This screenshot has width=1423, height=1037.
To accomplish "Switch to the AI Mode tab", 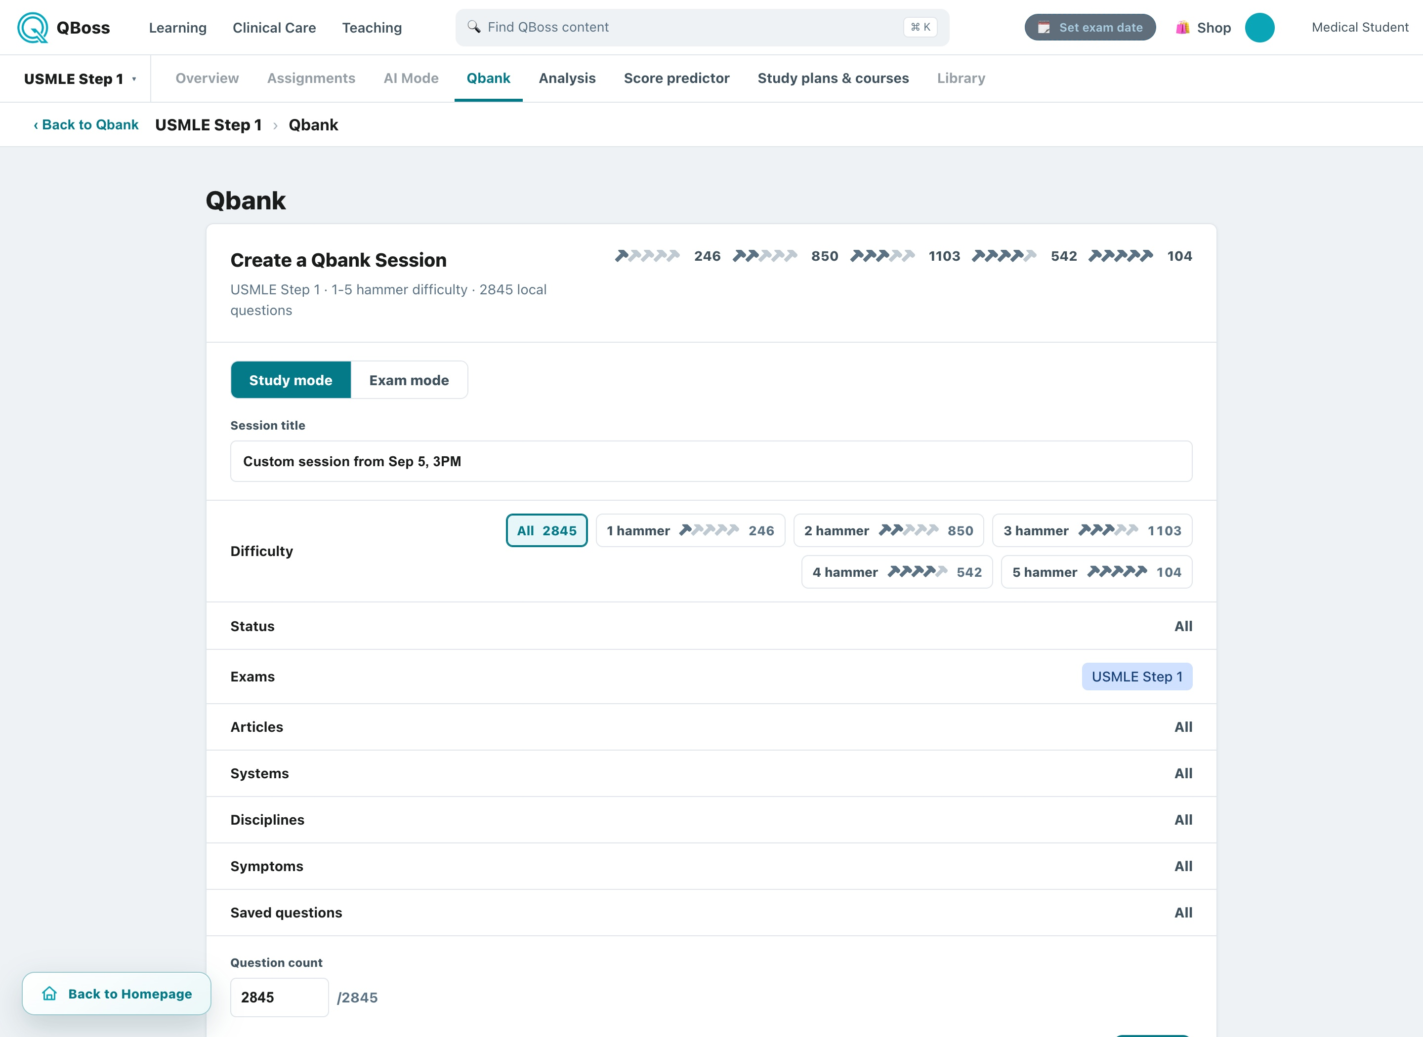I will point(411,79).
